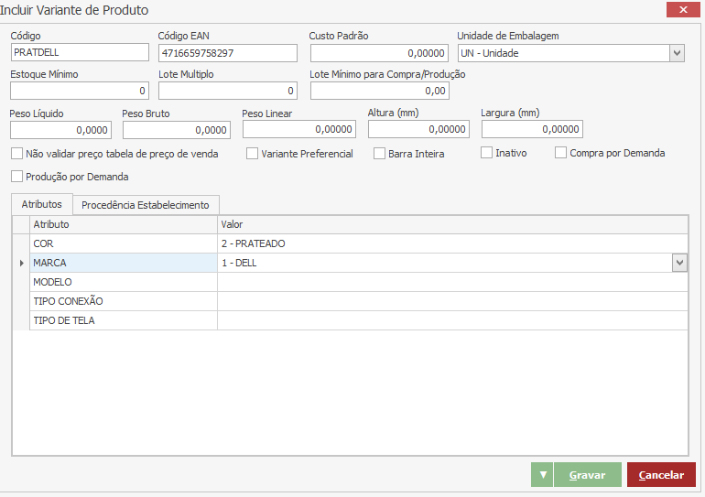Select the Atributos tab
Screen dimensions: 705x497
pyautogui.click(x=41, y=204)
